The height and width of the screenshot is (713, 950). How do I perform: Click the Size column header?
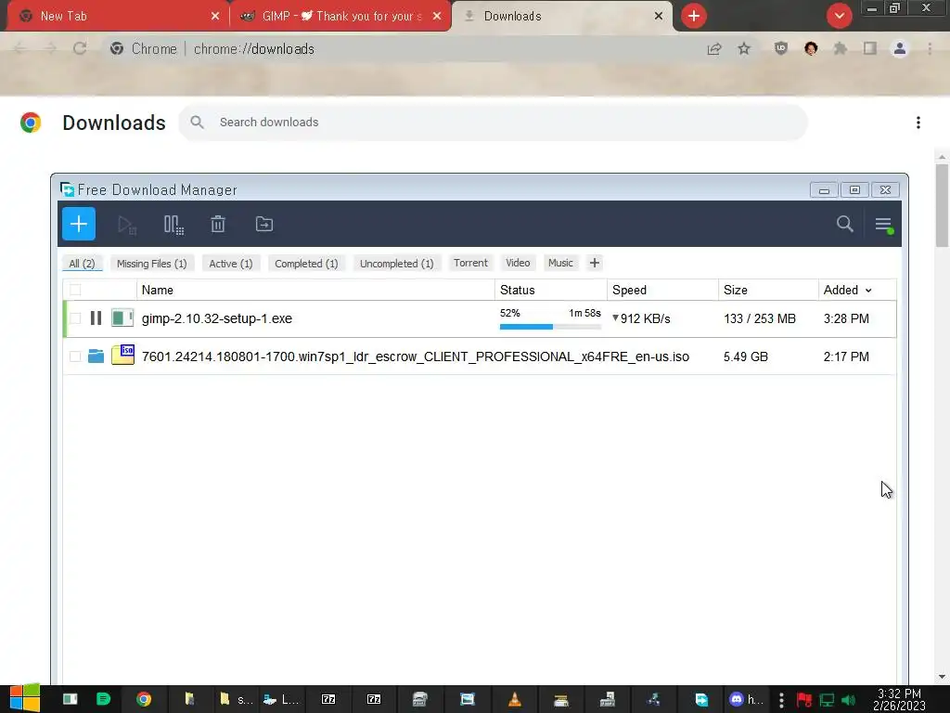pyautogui.click(x=768, y=290)
